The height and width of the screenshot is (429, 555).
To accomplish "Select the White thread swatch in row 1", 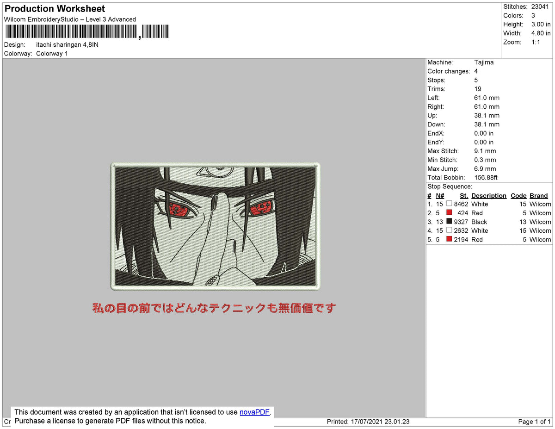I will tap(449, 203).
